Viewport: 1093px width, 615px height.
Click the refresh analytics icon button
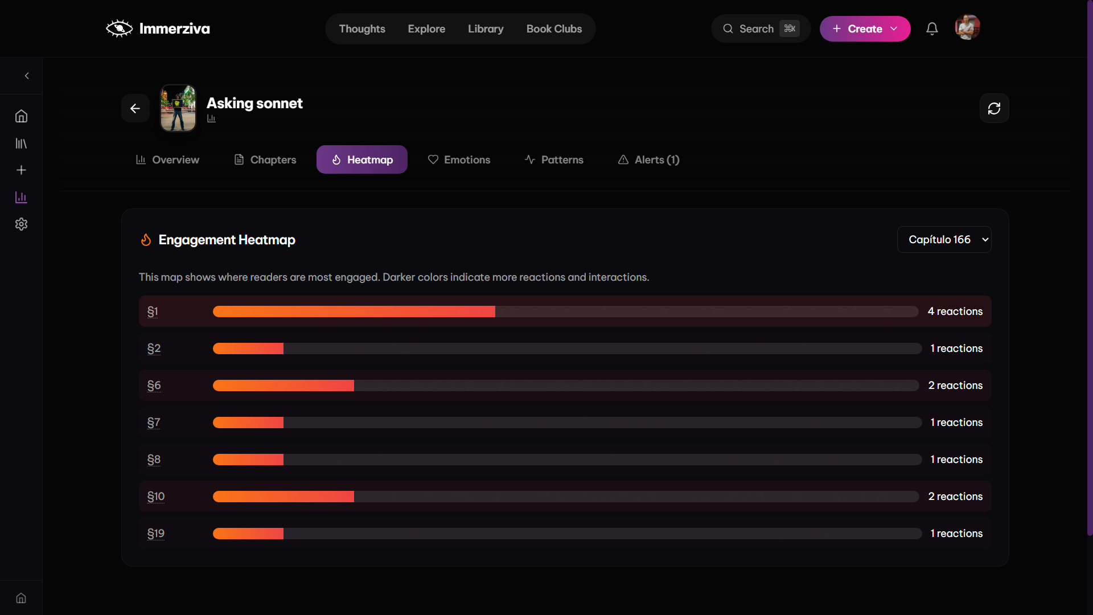click(994, 108)
